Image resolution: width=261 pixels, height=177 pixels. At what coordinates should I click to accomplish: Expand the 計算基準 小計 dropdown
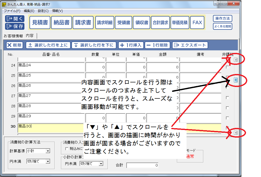tap(48, 151)
